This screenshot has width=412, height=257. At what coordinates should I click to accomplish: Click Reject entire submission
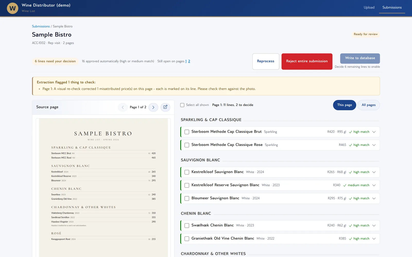click(x=307, y=61)
